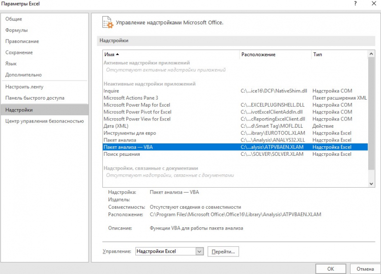Click the Перейти... button
Image resolution: width=381 pixels, height=274 pixels.
[x=223, y=252]
